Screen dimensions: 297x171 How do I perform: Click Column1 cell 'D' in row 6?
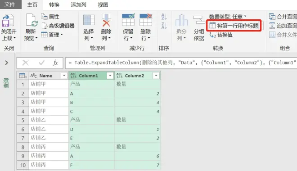tap(91, 129)
